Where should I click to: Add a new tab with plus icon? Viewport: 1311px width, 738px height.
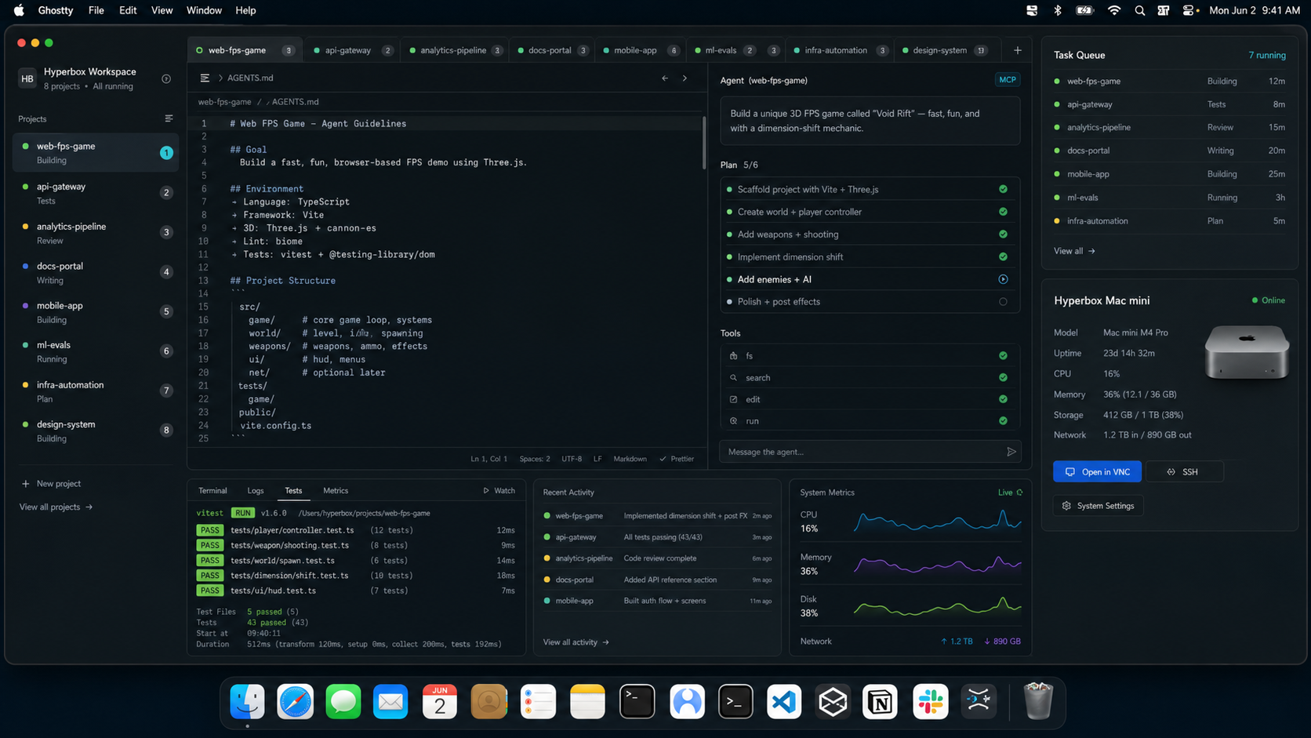click(1018, 50)
